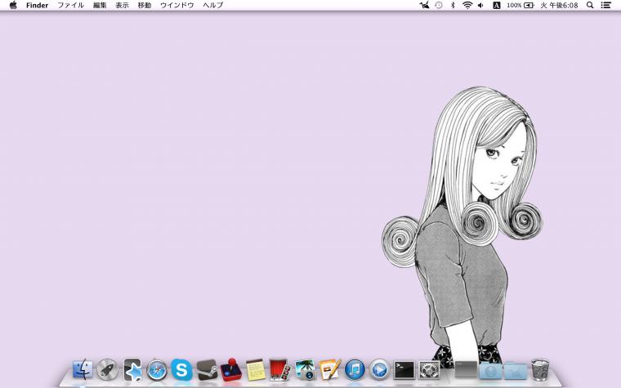Image resolution: width=621 pixels, height=388 pixels.
Task: Open the ヘルプ menu
Action: (213, 5)
